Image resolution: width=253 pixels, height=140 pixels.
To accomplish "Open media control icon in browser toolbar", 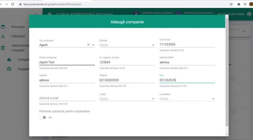I will point(245,4).
